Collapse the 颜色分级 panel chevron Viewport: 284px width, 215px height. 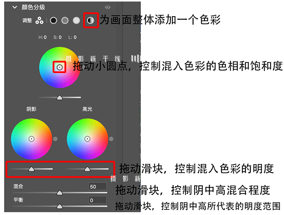(x=15, y=7)
